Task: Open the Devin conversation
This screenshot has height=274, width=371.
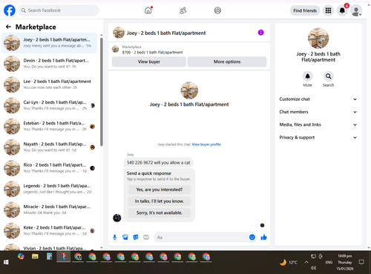Action: click(x=49, y=64)
